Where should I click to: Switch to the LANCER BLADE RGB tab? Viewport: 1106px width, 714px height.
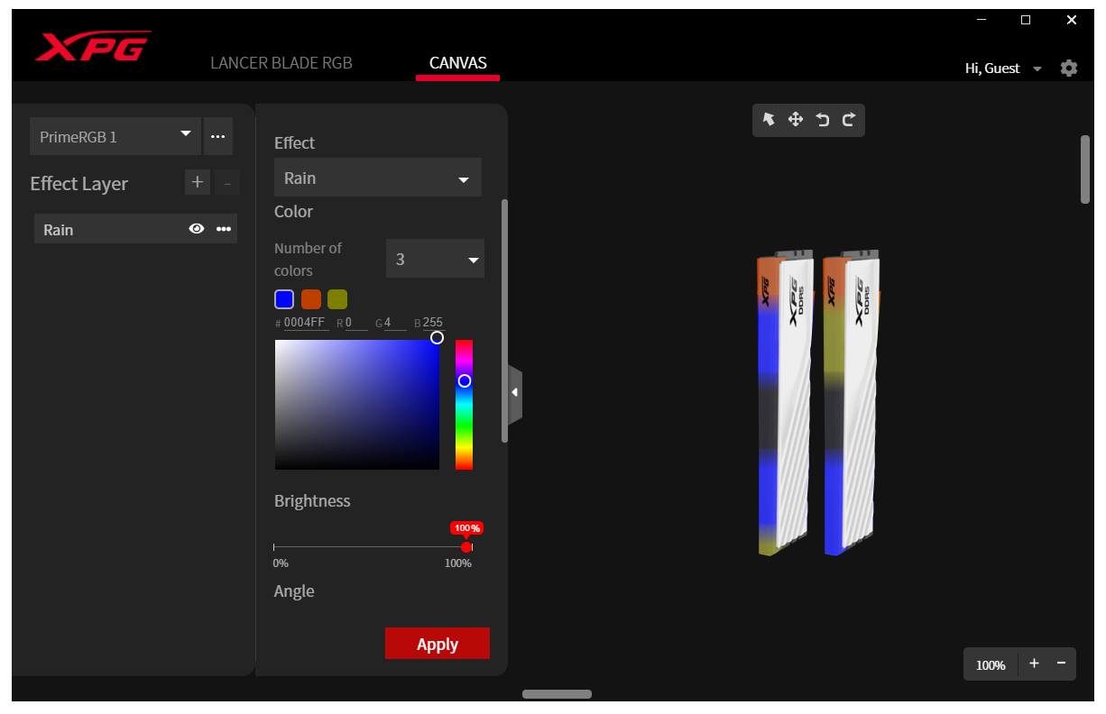pos(281,63)
